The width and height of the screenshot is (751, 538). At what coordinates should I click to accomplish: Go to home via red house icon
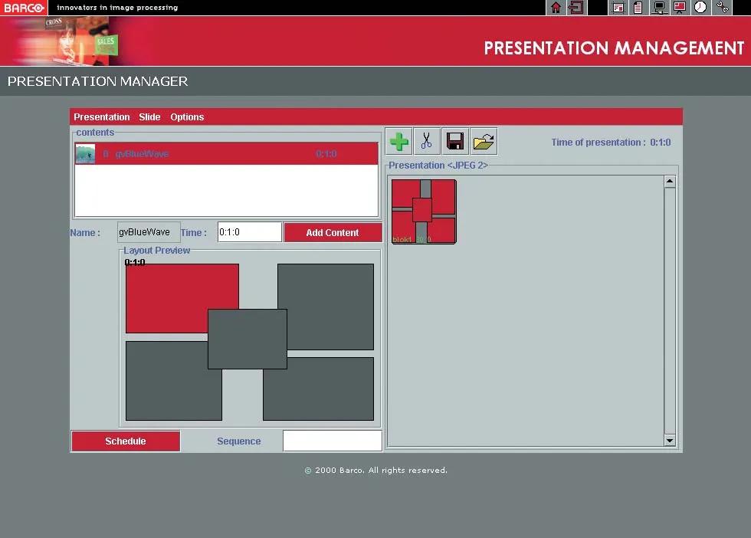click(x=556, y=8)
